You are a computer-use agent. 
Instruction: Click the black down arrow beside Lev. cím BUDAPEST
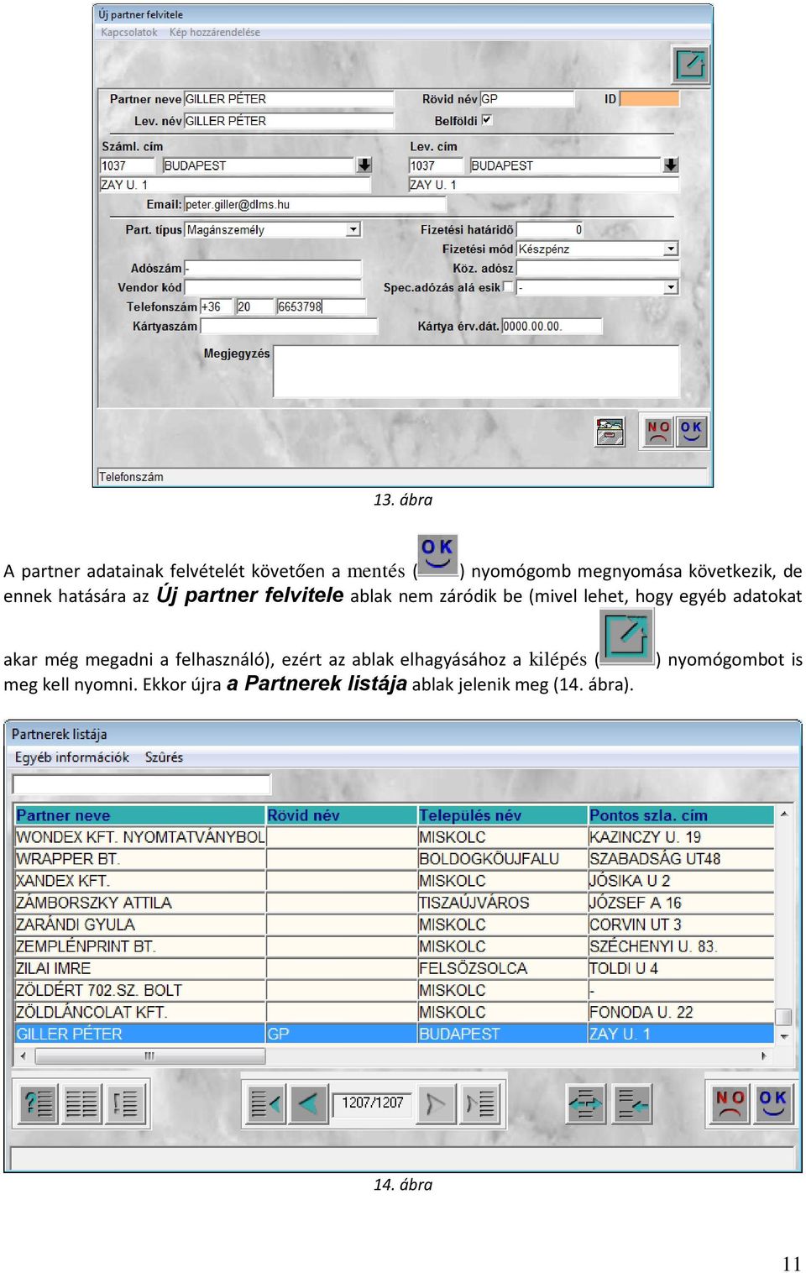click(671, 165)
